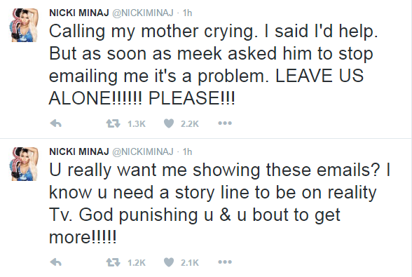The width and height of the screenshot is (412, 277).
Task: Reply to the 'Calling my mother crying' tweet
Action: click(x=56, y=123)
